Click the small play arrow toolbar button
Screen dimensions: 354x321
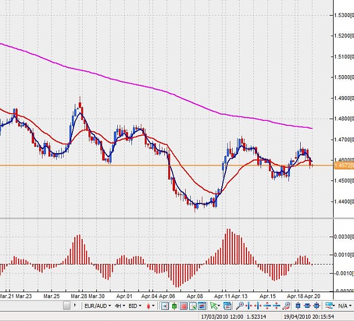point(75,305)
